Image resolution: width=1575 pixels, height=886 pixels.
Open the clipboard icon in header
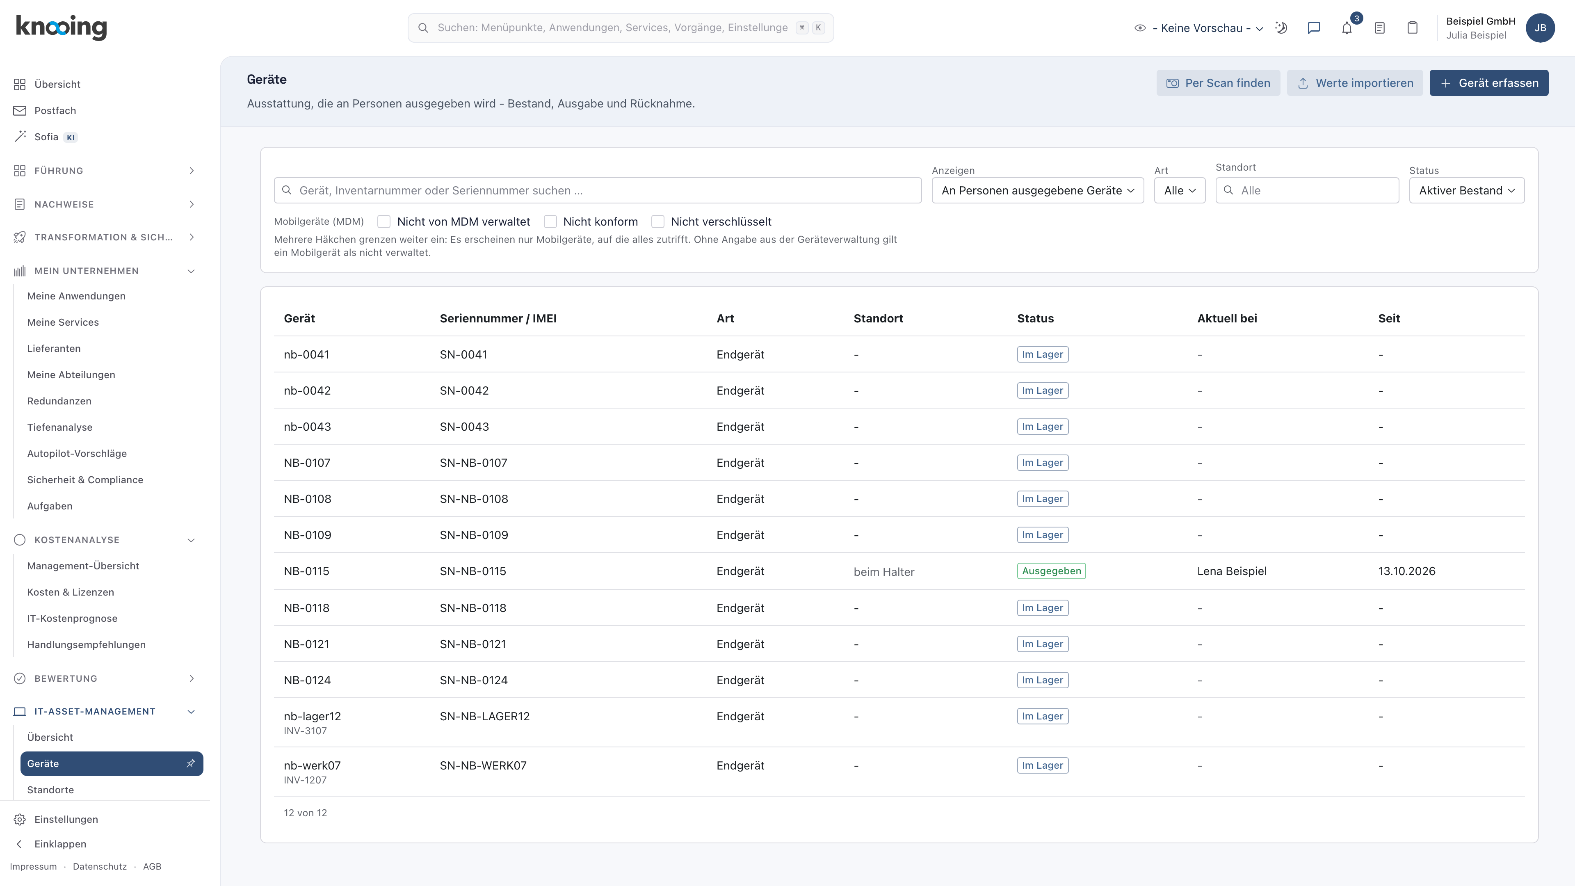click(x=1412, y=27)
